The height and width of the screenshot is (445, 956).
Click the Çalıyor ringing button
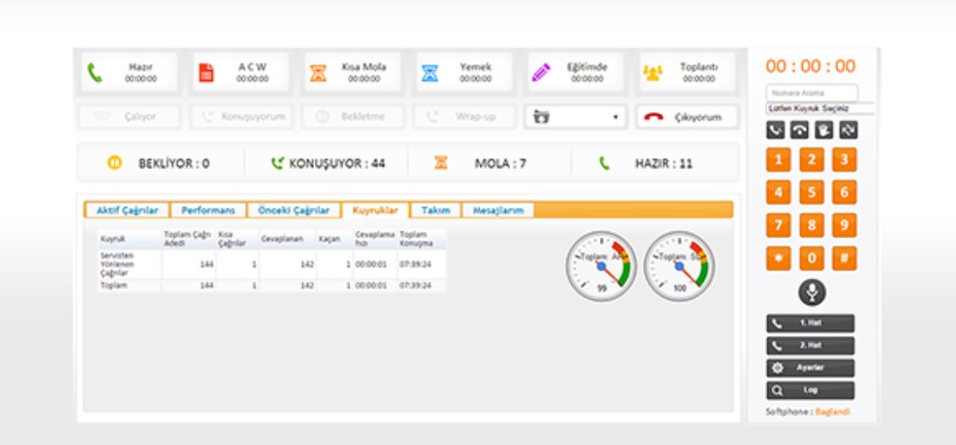coord(129,117)
